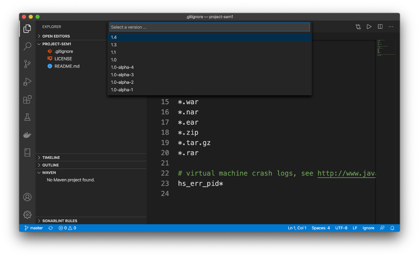Open the Docker view

click(x=27, y=135)
